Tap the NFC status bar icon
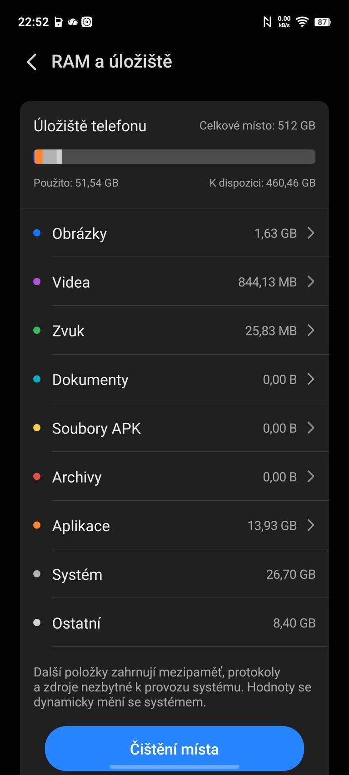Screen dimensions: 349x775 (x=267, y=22)
